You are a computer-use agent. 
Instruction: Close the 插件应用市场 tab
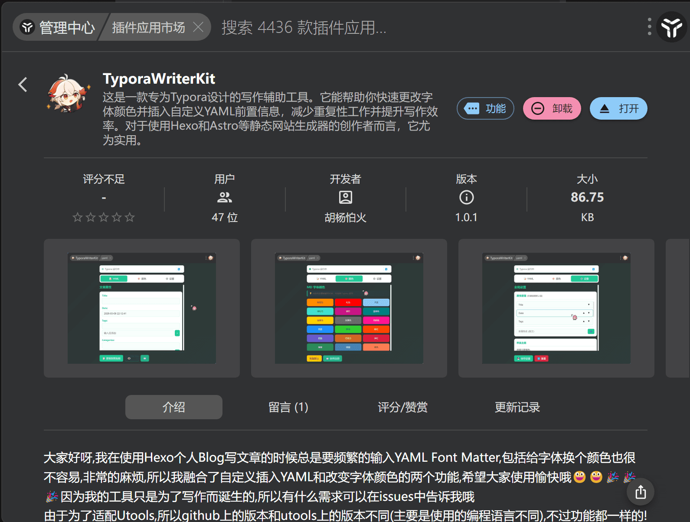[198, 27]
